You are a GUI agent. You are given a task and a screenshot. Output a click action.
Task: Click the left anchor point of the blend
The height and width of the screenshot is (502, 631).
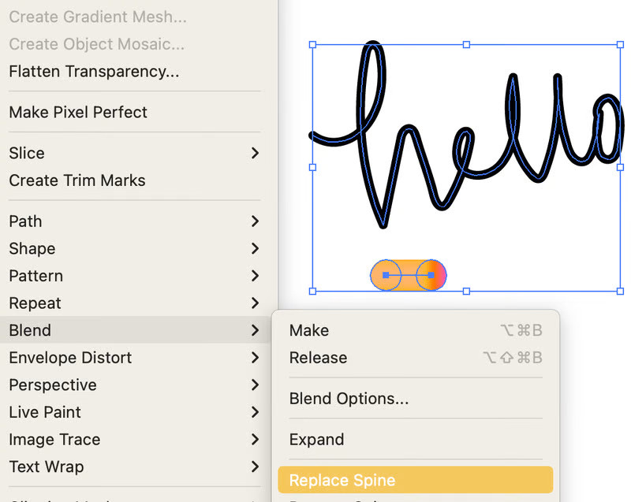coord(386,275)
